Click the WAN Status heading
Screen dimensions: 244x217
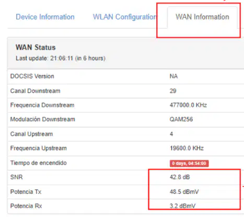click(36, 47)
